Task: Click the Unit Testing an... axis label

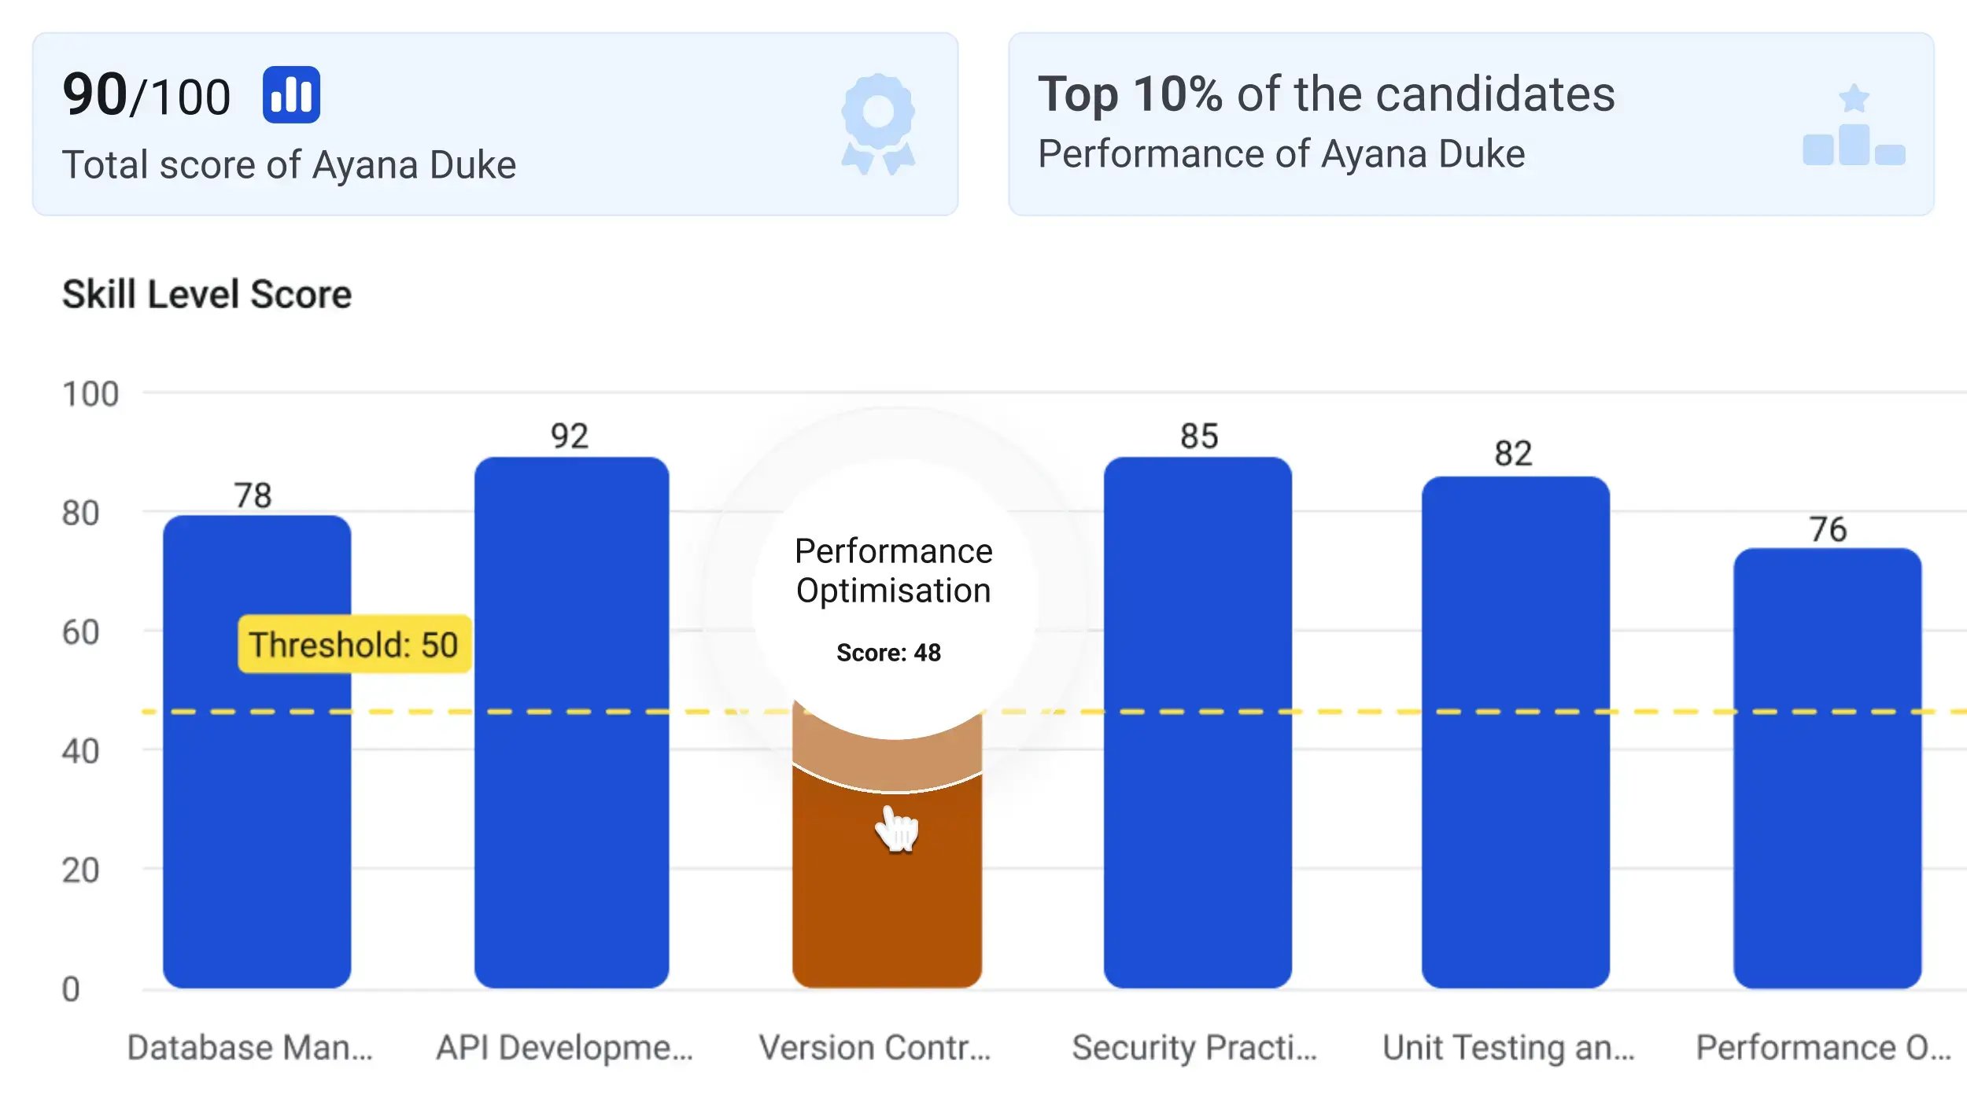Action: (1508, 1047)
